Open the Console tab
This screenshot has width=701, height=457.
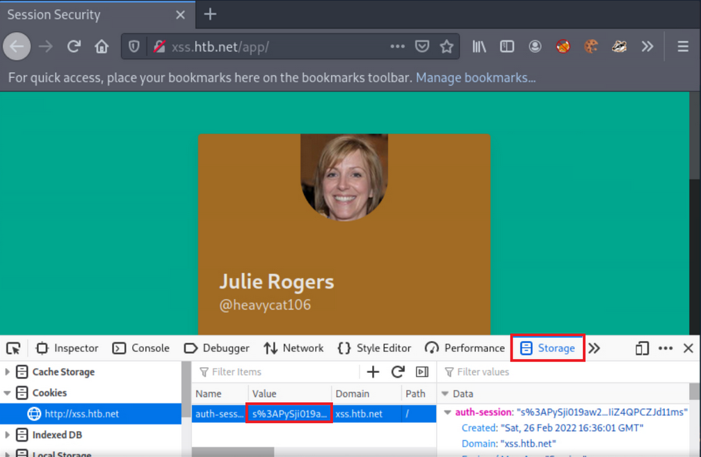tap(141, 348)
